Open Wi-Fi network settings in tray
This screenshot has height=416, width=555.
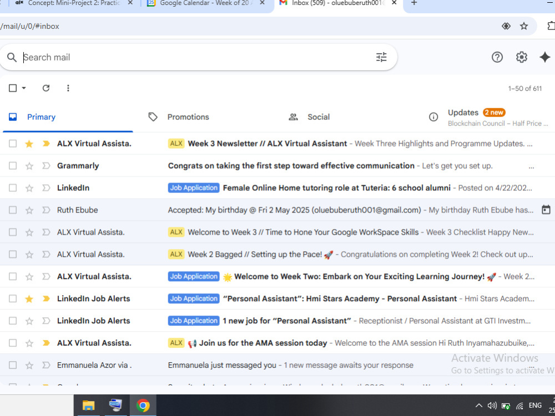coord(519,406)
